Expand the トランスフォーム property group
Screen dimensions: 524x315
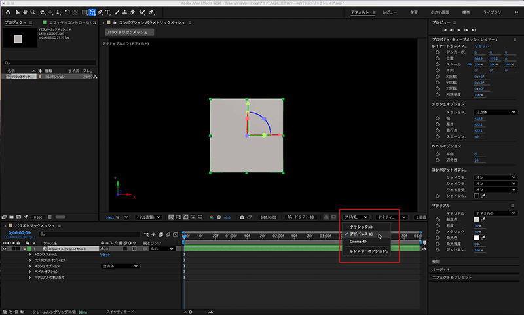click(x=29, y=255)
